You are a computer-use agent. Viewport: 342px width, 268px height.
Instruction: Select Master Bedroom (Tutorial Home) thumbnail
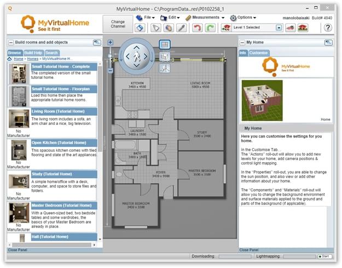(x=19, y=213)
